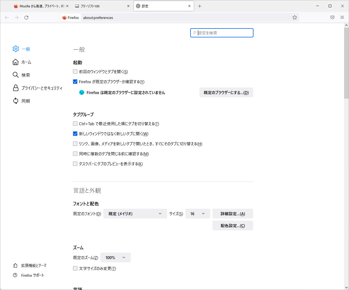
Task: Focus the 設定を検索 search field
Action: 222,33
